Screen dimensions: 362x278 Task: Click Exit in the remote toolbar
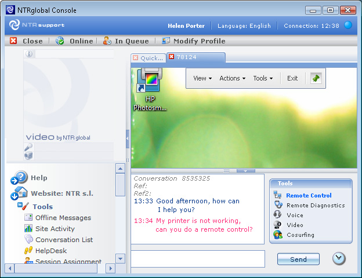click(292, 78)
